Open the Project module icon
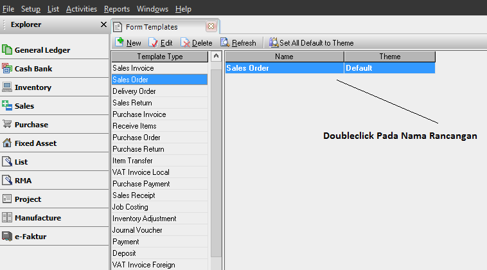 click(x=7, y=199)
